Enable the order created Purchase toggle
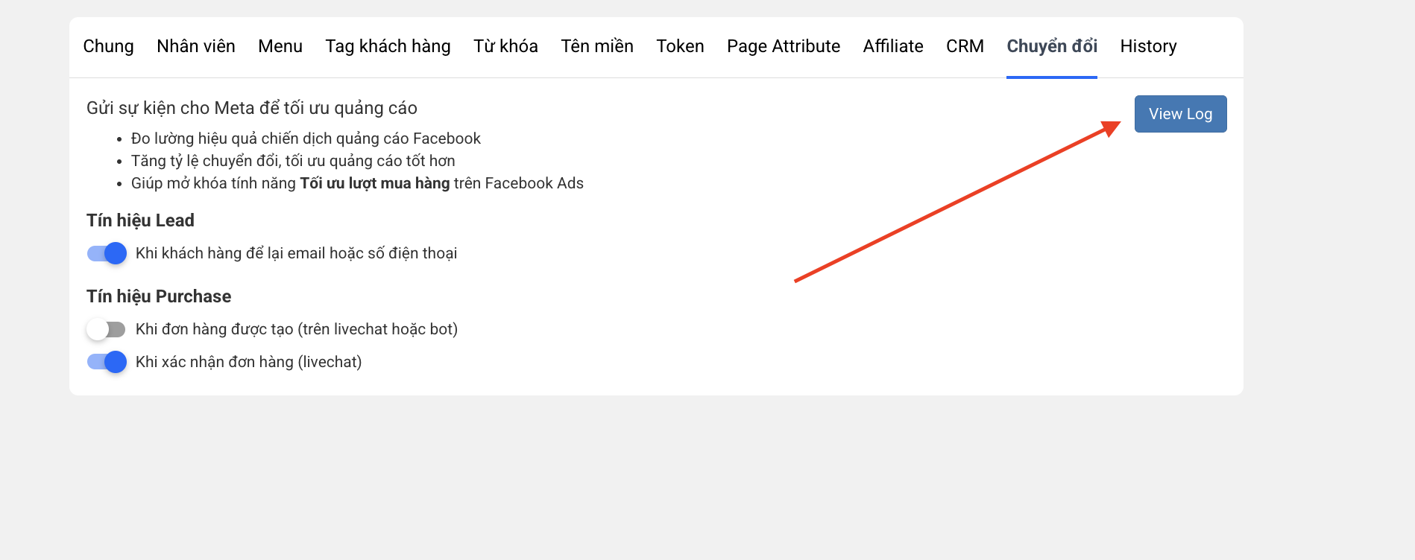Screen dimensions: 1415x560 [x=107, y=329]
